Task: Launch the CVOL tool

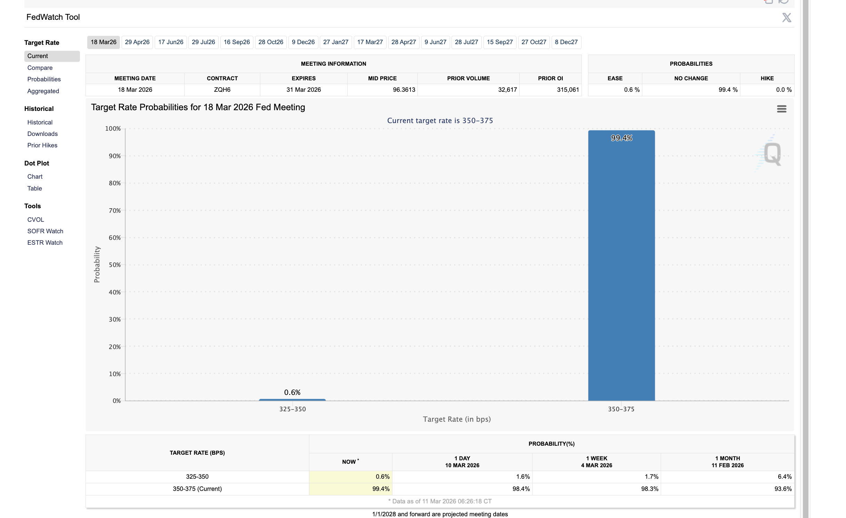Action: [x=35, y=220]
